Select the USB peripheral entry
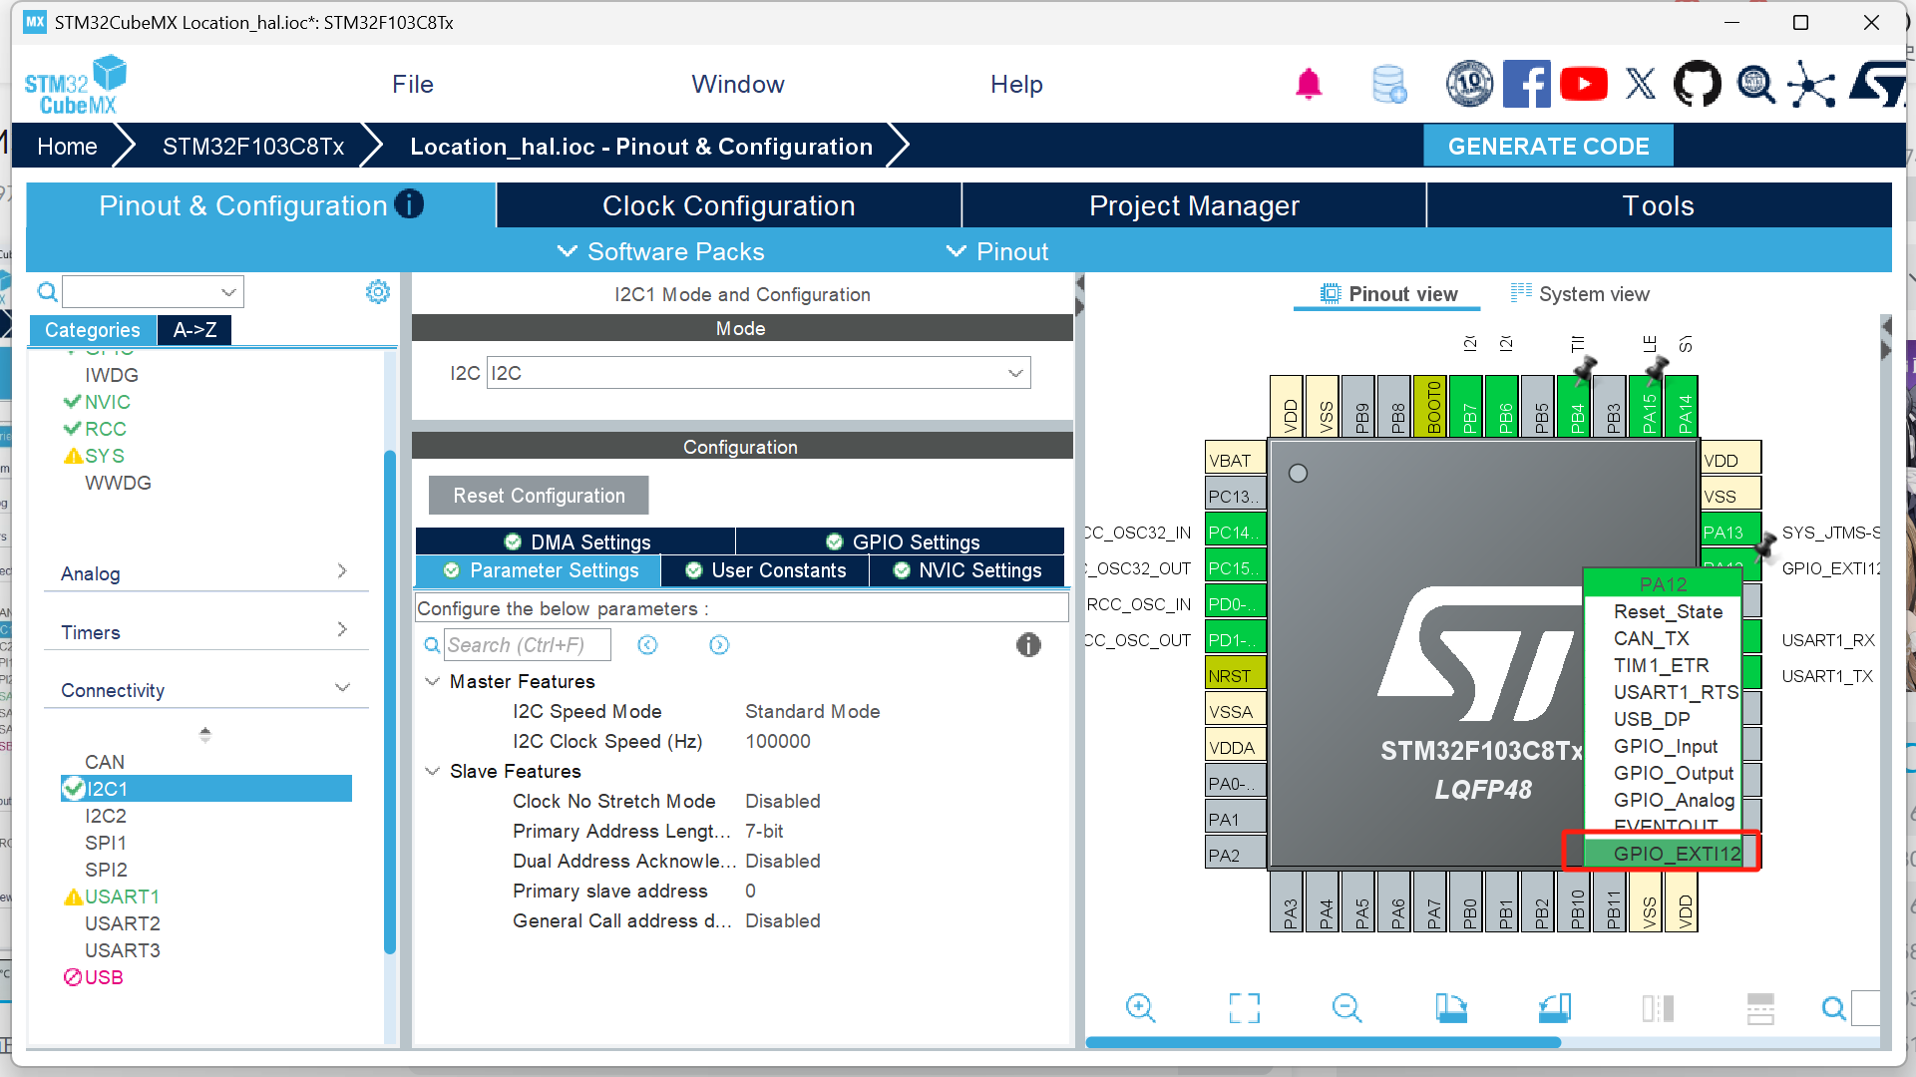The image size is (1916, 1077). coord(103,977)
